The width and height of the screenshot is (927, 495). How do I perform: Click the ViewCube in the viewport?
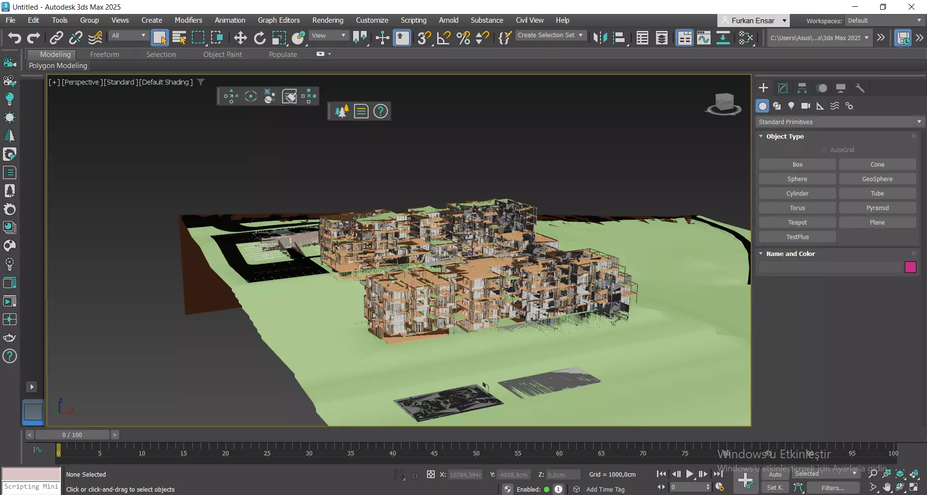724,104
